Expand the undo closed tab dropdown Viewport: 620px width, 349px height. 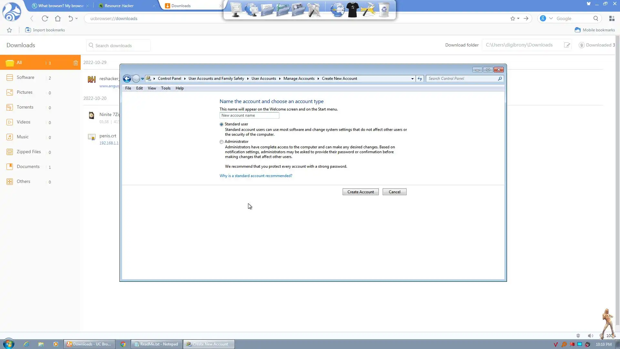click(77, 18)
